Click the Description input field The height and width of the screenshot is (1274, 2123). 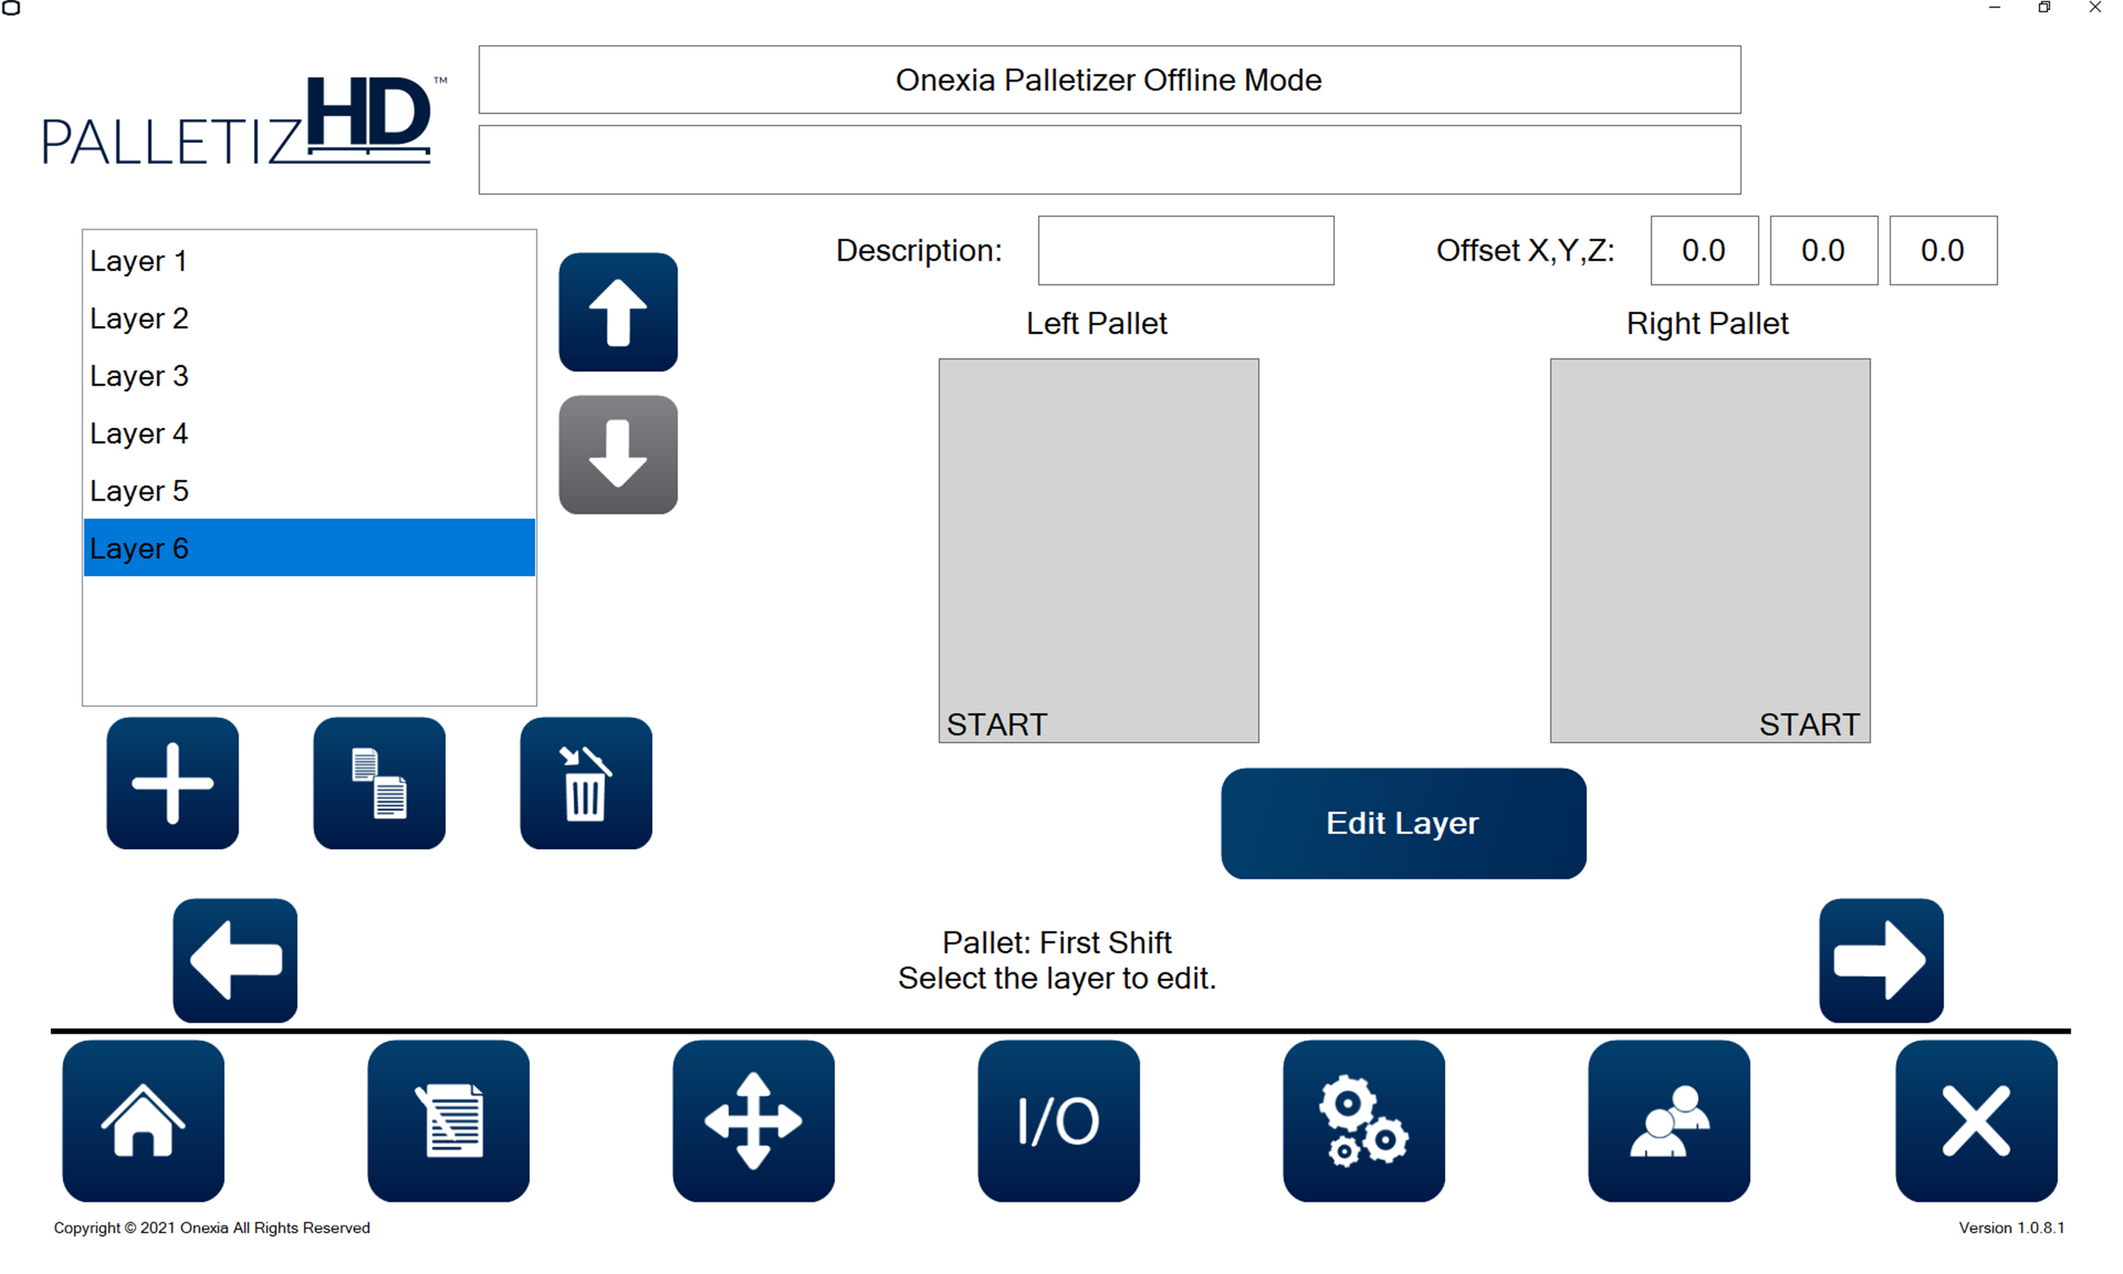point(1185,250)
